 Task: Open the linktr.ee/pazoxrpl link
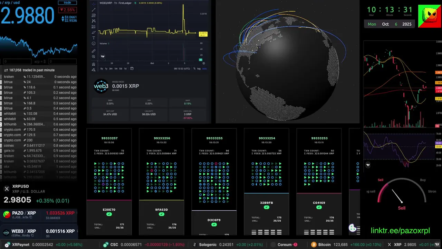[x=400, y=231]
